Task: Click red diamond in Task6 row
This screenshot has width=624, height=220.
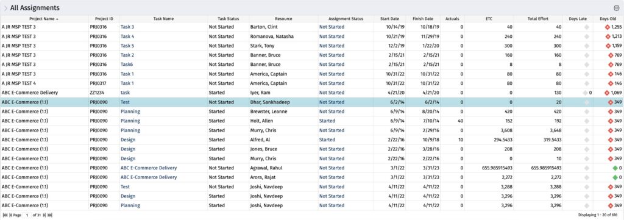Action: 611,65
